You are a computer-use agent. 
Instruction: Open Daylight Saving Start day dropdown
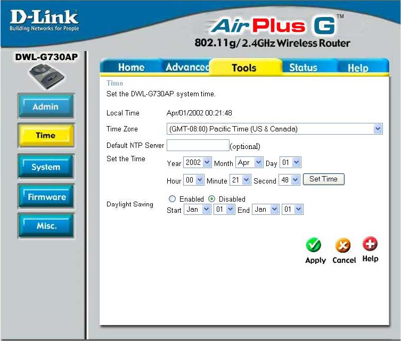tap(224, 209)
